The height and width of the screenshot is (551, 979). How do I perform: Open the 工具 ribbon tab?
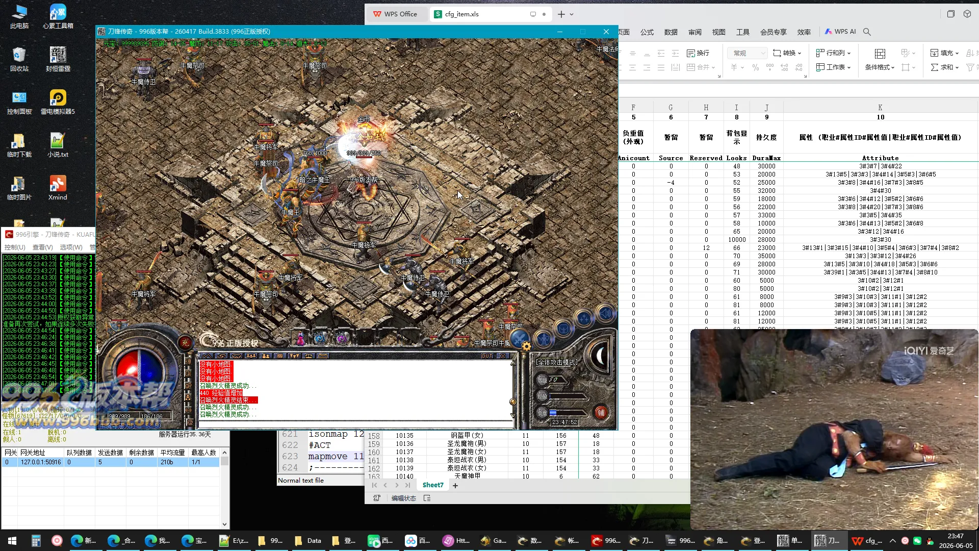coord(743,32)
